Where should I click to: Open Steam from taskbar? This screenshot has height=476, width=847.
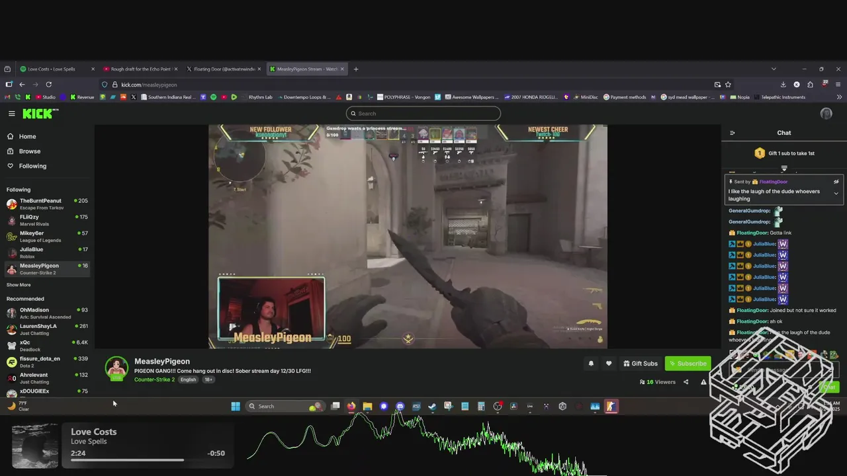[432, 407]
